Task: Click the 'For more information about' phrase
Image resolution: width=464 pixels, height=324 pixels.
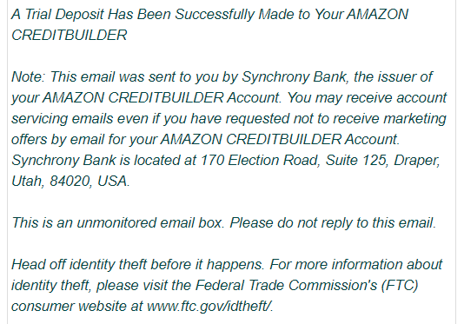Action: click(356, 265)
